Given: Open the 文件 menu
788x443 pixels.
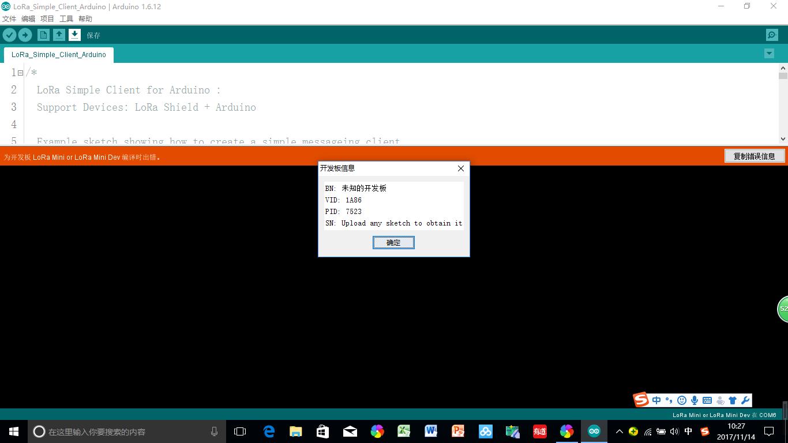Looking at the screenshot, I should 9,19.
